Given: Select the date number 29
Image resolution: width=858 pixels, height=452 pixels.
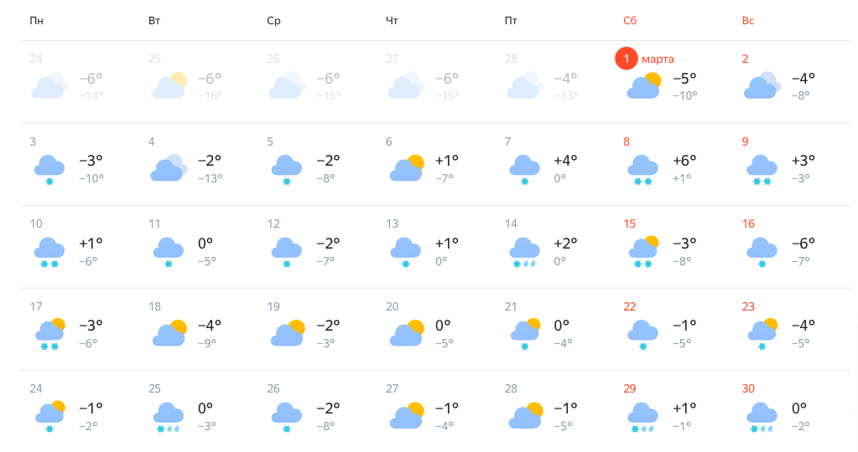Looking at the screenshot, I should [630, 388].
